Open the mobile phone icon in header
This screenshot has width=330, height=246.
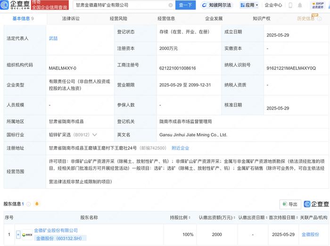290,5
